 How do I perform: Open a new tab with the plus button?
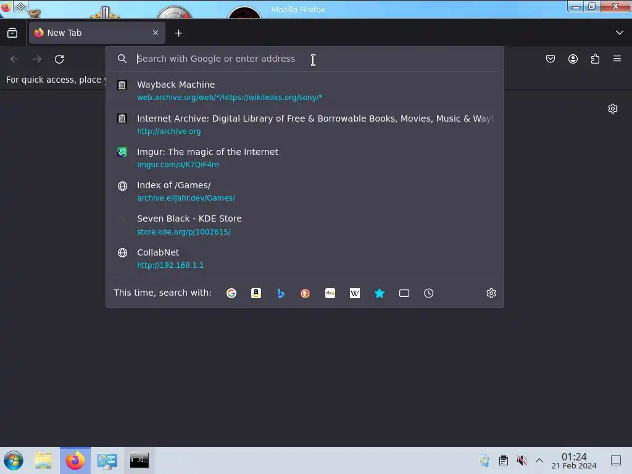[178, 33]
